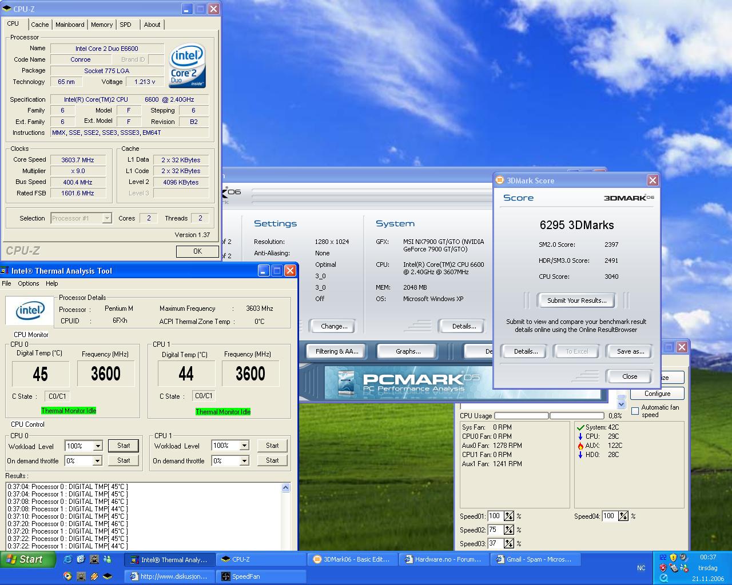Viewport: 732px width, 585px height.
Task: Open the About tab in CPU-Z
Action: (152, 25)
